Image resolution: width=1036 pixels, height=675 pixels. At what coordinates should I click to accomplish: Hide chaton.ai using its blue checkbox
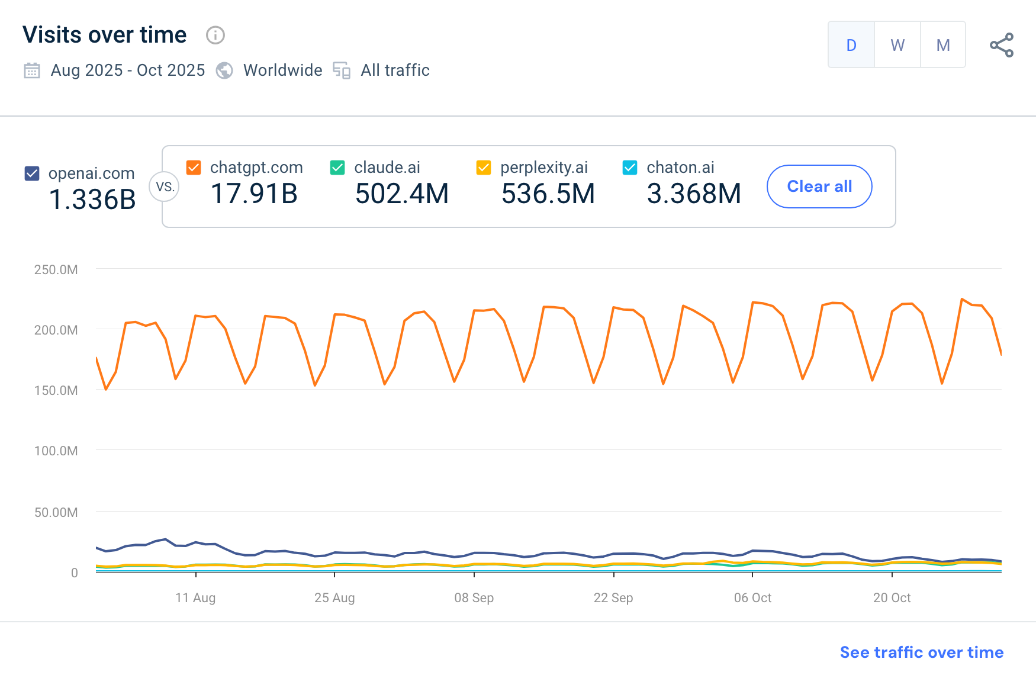[630, 168]
